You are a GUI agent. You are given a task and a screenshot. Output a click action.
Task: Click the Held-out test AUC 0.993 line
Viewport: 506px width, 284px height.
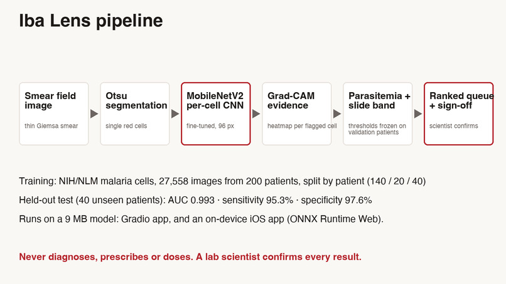click(x=196, y=200)
